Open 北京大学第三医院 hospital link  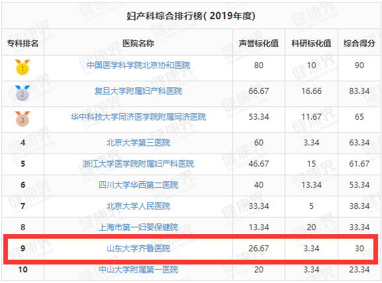pyautogui.click(x=138, y=143)
